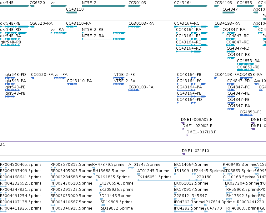The height and width of the screenshot is (213, 266).
Task: Click EST RH46803.5prime
Action: click(x=229, y=211)
